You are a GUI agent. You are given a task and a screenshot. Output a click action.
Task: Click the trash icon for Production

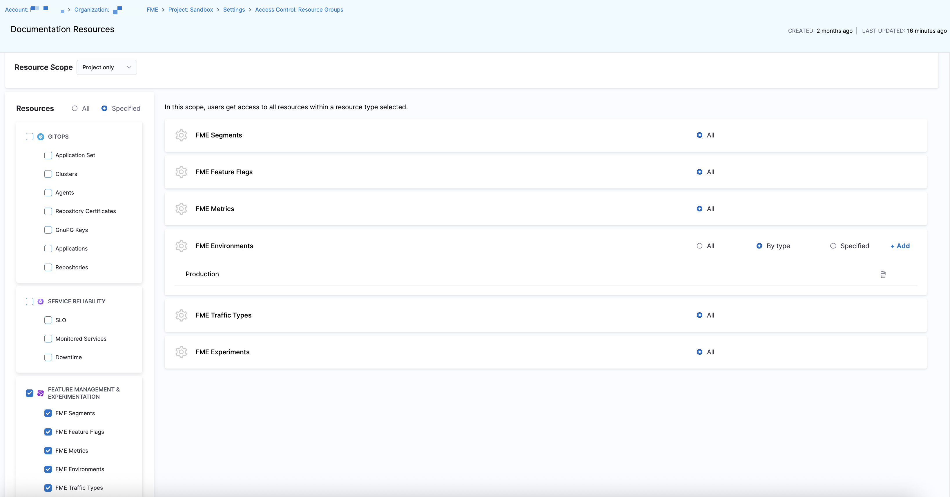tap(883, 274)
